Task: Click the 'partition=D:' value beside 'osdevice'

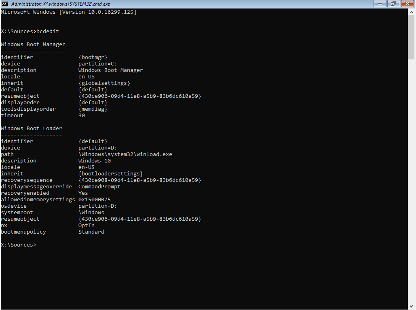Action: click(x=98, y=206)
